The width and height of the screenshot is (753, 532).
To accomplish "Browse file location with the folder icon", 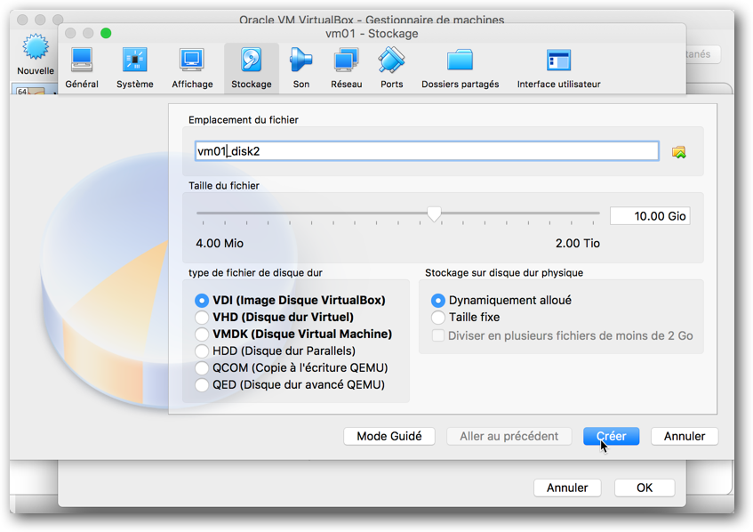I will [x=678, y=152].
